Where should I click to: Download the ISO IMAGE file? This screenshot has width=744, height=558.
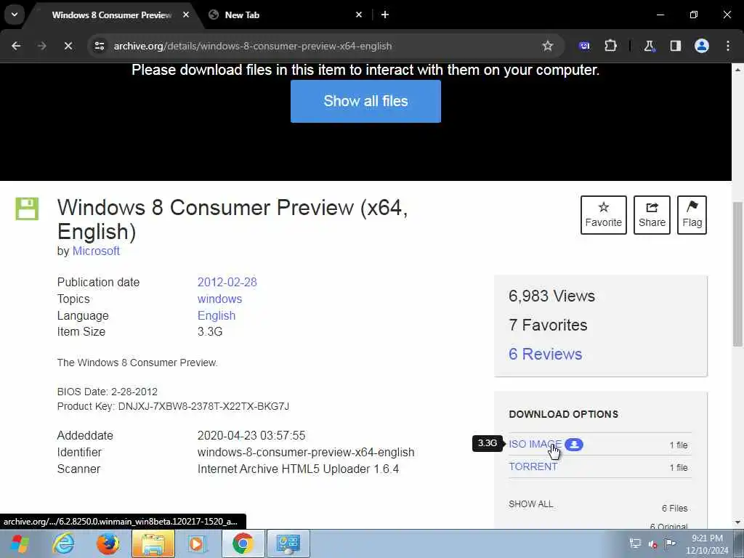coord(535,444)
